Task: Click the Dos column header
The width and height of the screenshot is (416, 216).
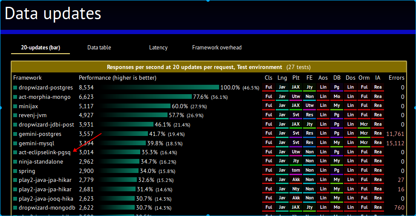Action: tap(350, 78)
